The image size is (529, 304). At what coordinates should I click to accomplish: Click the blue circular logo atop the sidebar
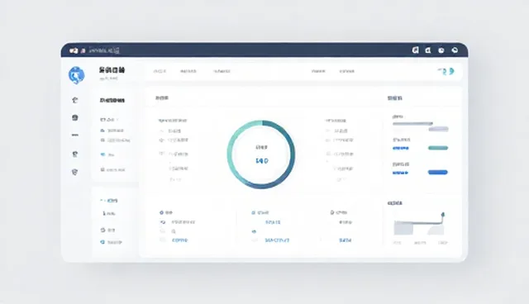click(x=76, y=75)
